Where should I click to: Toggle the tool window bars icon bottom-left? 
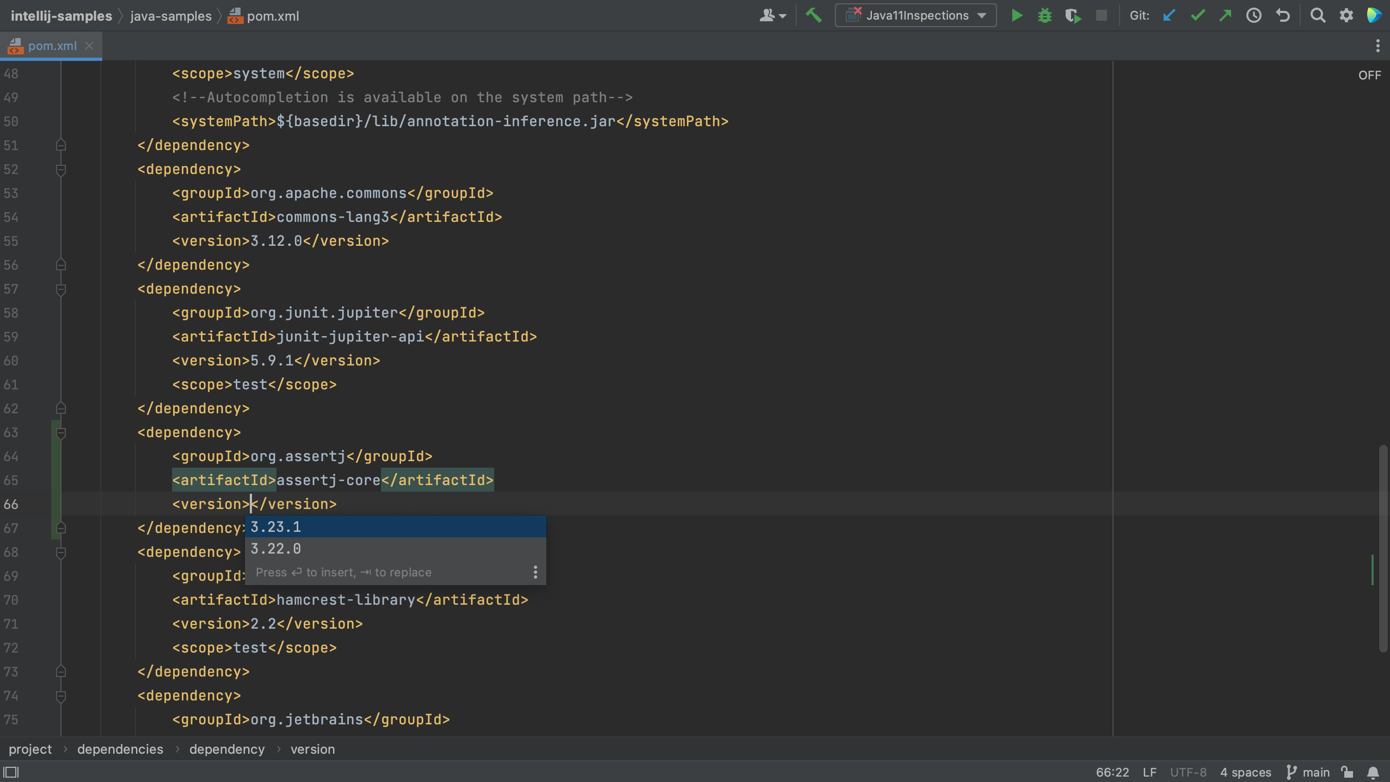point(12,772)
